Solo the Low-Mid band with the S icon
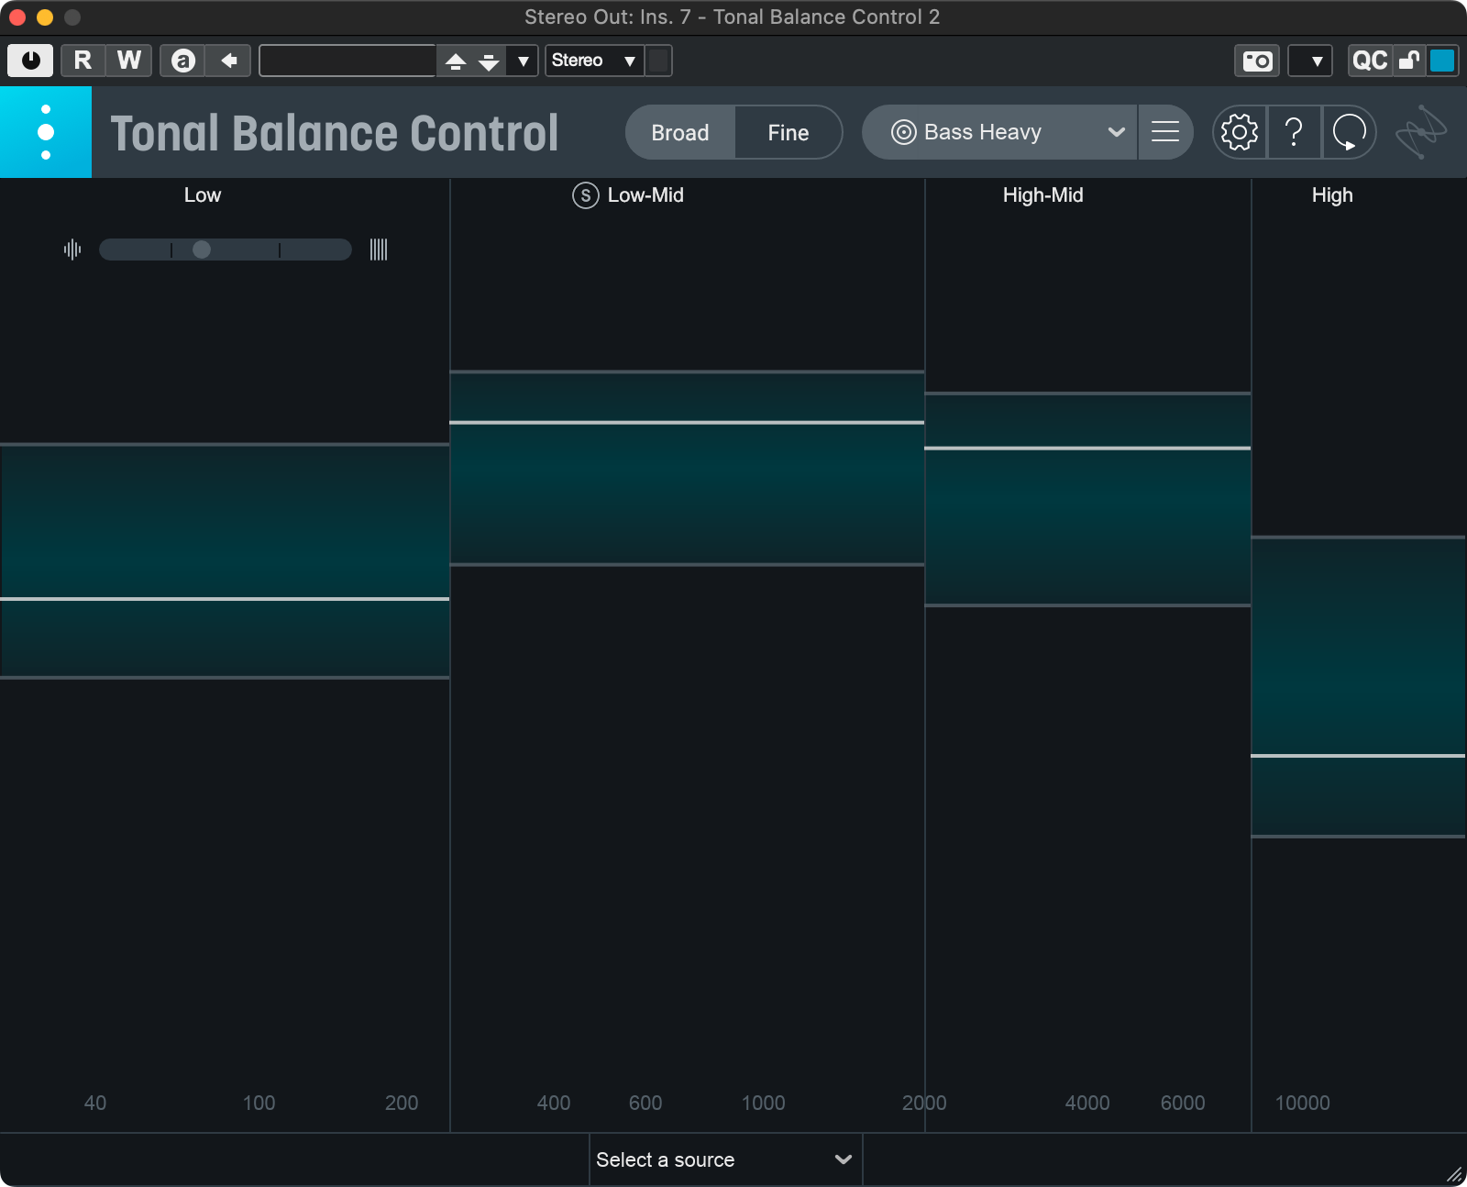This screenshot has height=1187, width=1467. pyautogui.click(x=586, y=195)
